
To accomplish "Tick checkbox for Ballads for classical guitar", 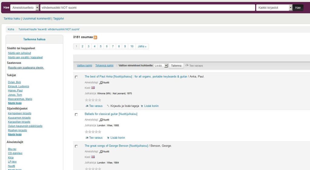I will pos(76,114).
